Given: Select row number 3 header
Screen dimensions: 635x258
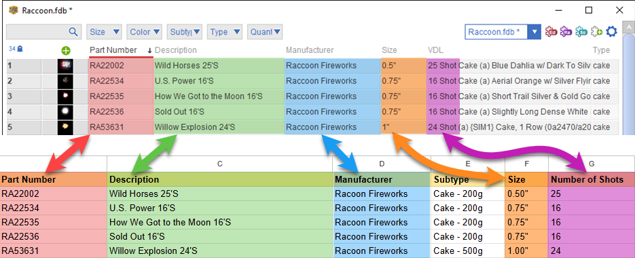Looking at the screenshot, I should tap(24, 96).
